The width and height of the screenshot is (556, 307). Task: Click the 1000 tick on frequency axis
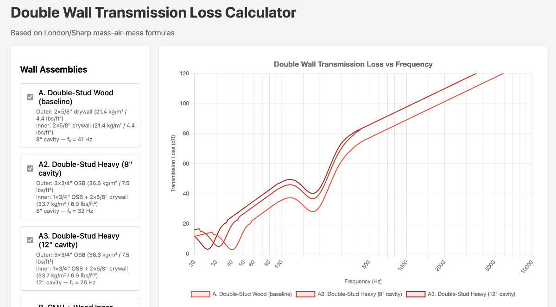403,264
